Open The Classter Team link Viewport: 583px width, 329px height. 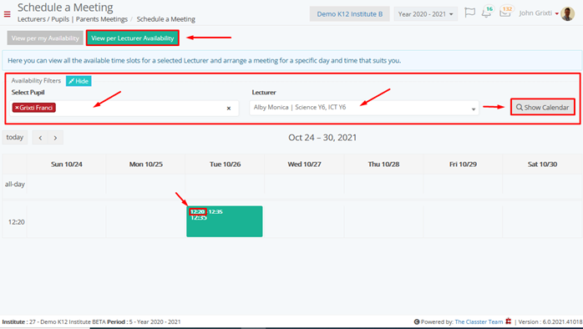tap(479, 322)
